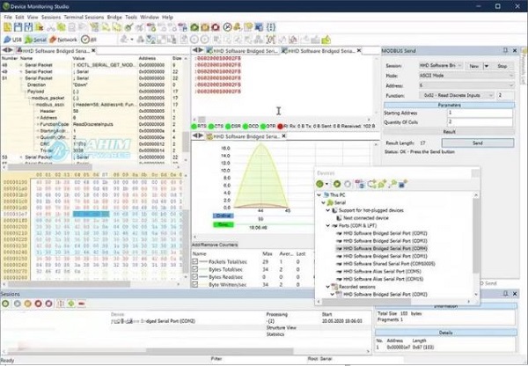This screenshot has height=366, width=528.
Task: Open the Function dropdown Read Discrete Inputs
Action: [456, 96]
